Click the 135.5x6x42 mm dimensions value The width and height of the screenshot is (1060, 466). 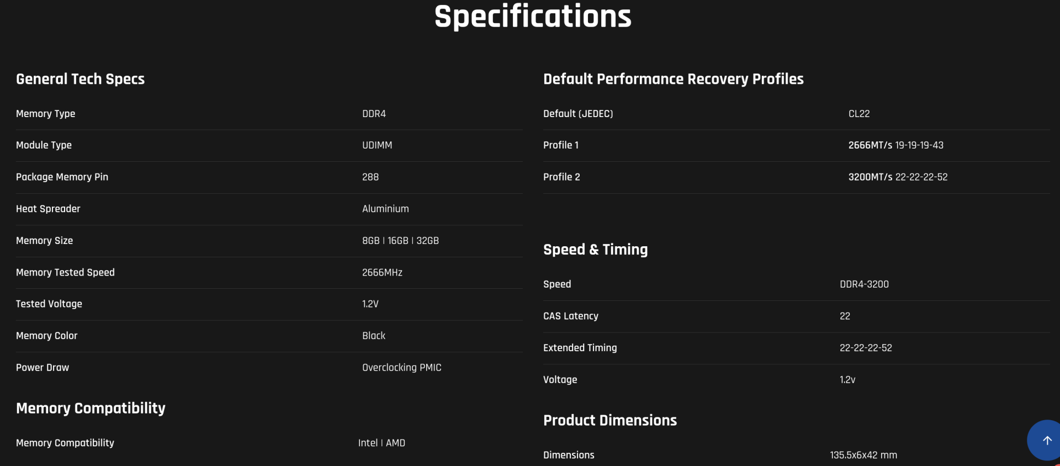[863, 455]
